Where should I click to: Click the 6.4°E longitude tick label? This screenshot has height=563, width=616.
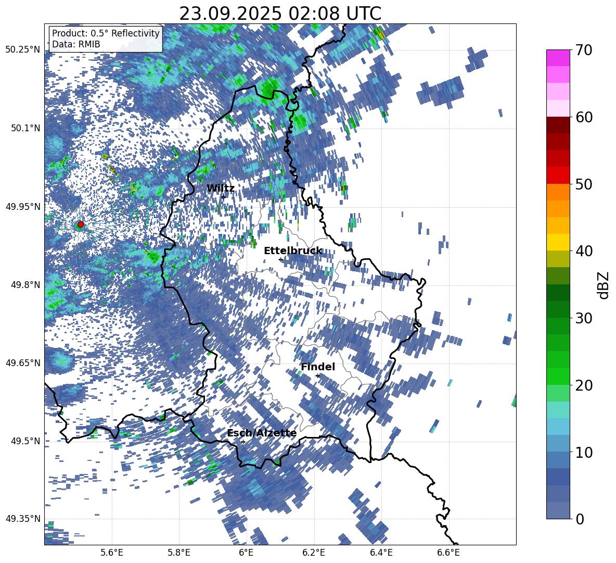tap(381, 553)
